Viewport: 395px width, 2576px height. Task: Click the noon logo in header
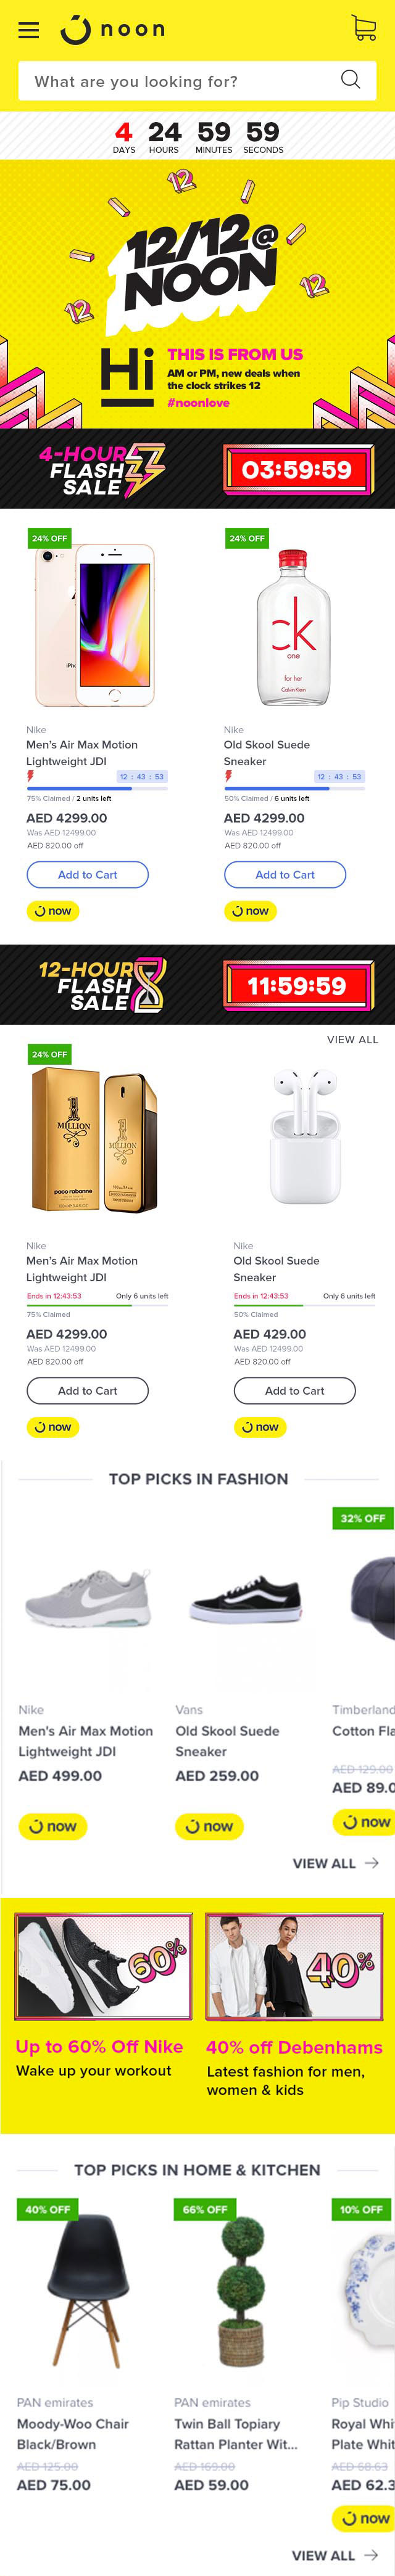[113, 30]
